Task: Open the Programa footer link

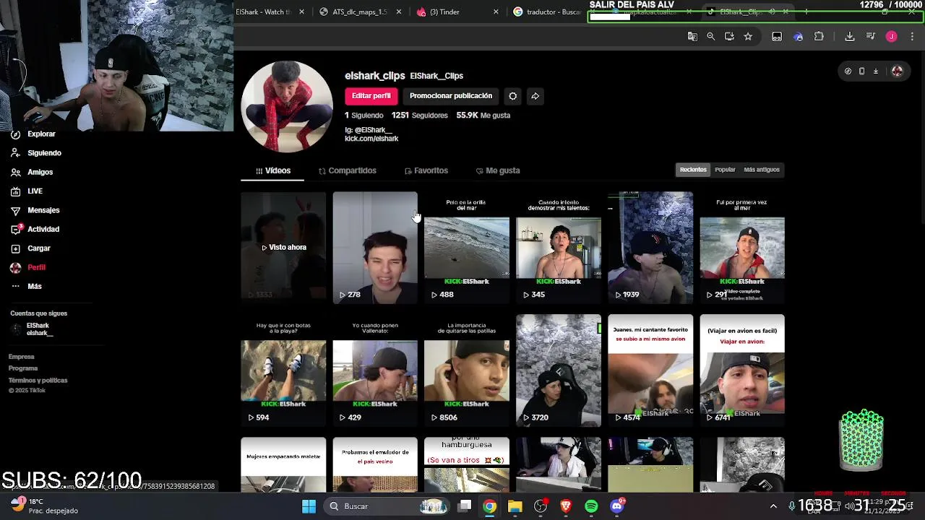Action: [23, 368]
